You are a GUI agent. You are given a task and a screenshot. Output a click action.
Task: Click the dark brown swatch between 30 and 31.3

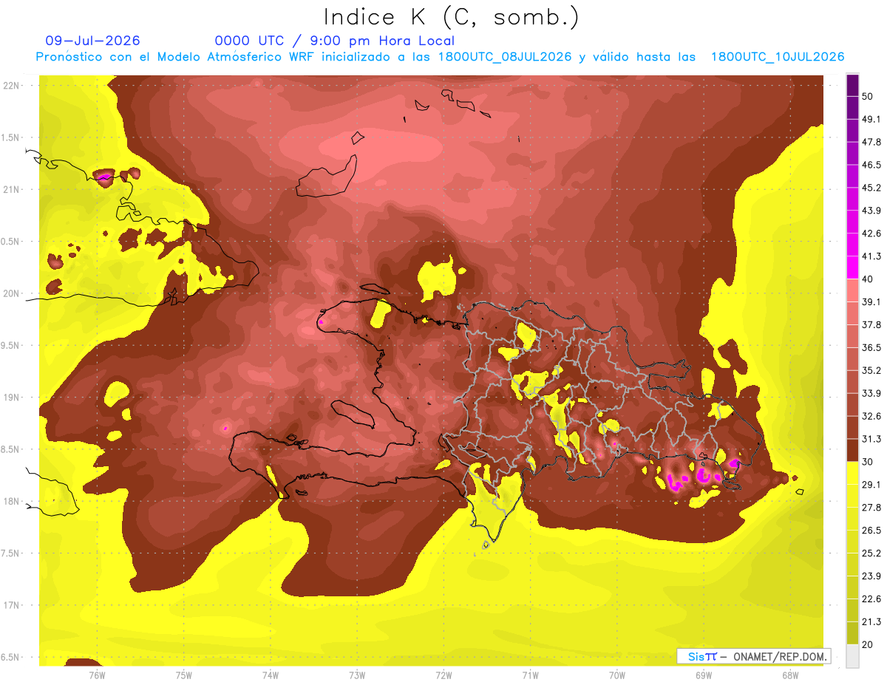[x=852, y=451]
